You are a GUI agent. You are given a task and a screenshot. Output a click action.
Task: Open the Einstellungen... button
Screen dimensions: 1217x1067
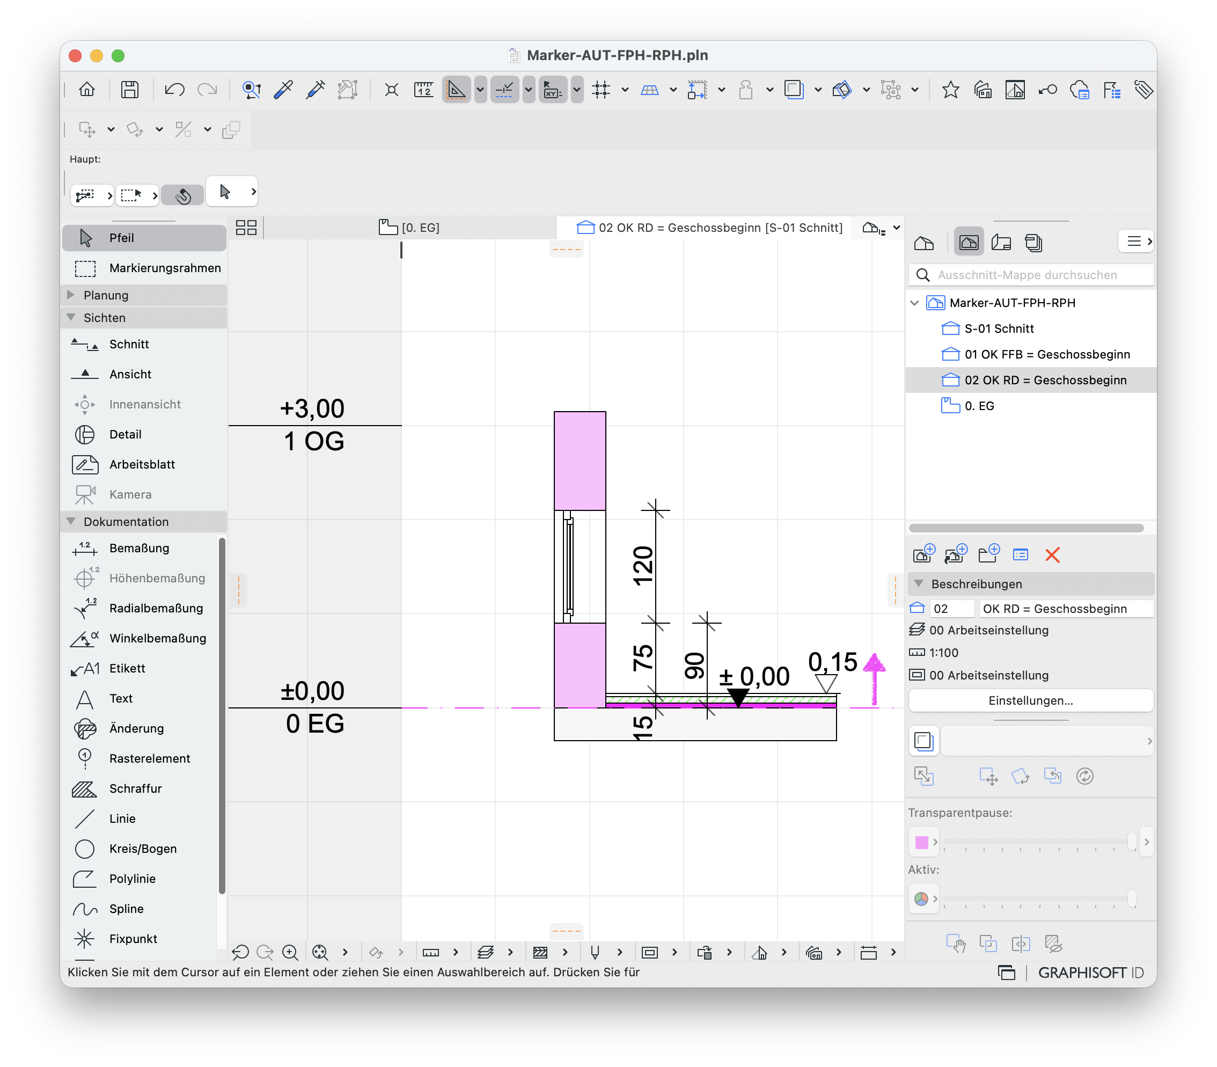[1030, 700]
